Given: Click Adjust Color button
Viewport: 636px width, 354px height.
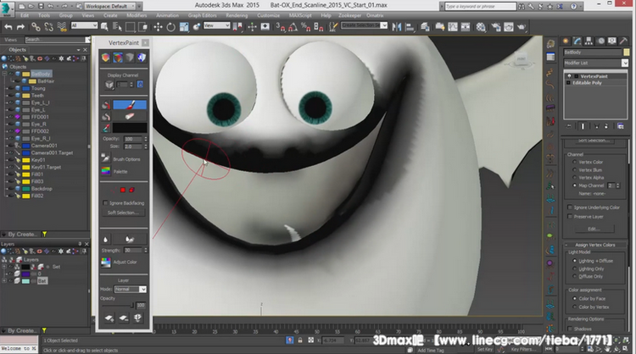Looking at the screenshot, I should [106, 263].
